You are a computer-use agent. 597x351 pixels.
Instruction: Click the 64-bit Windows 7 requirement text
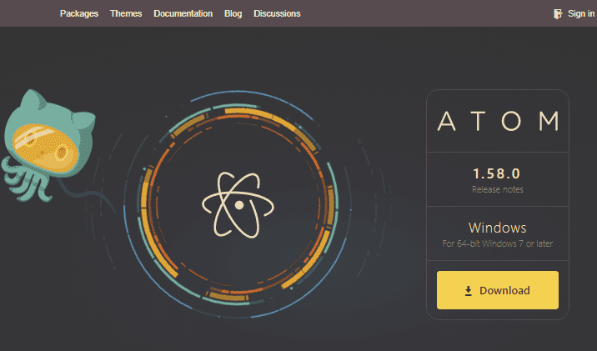[497, 244]
